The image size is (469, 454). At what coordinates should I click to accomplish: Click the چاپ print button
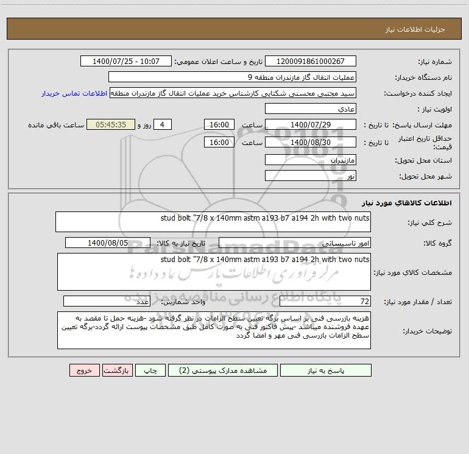(150, 371)
